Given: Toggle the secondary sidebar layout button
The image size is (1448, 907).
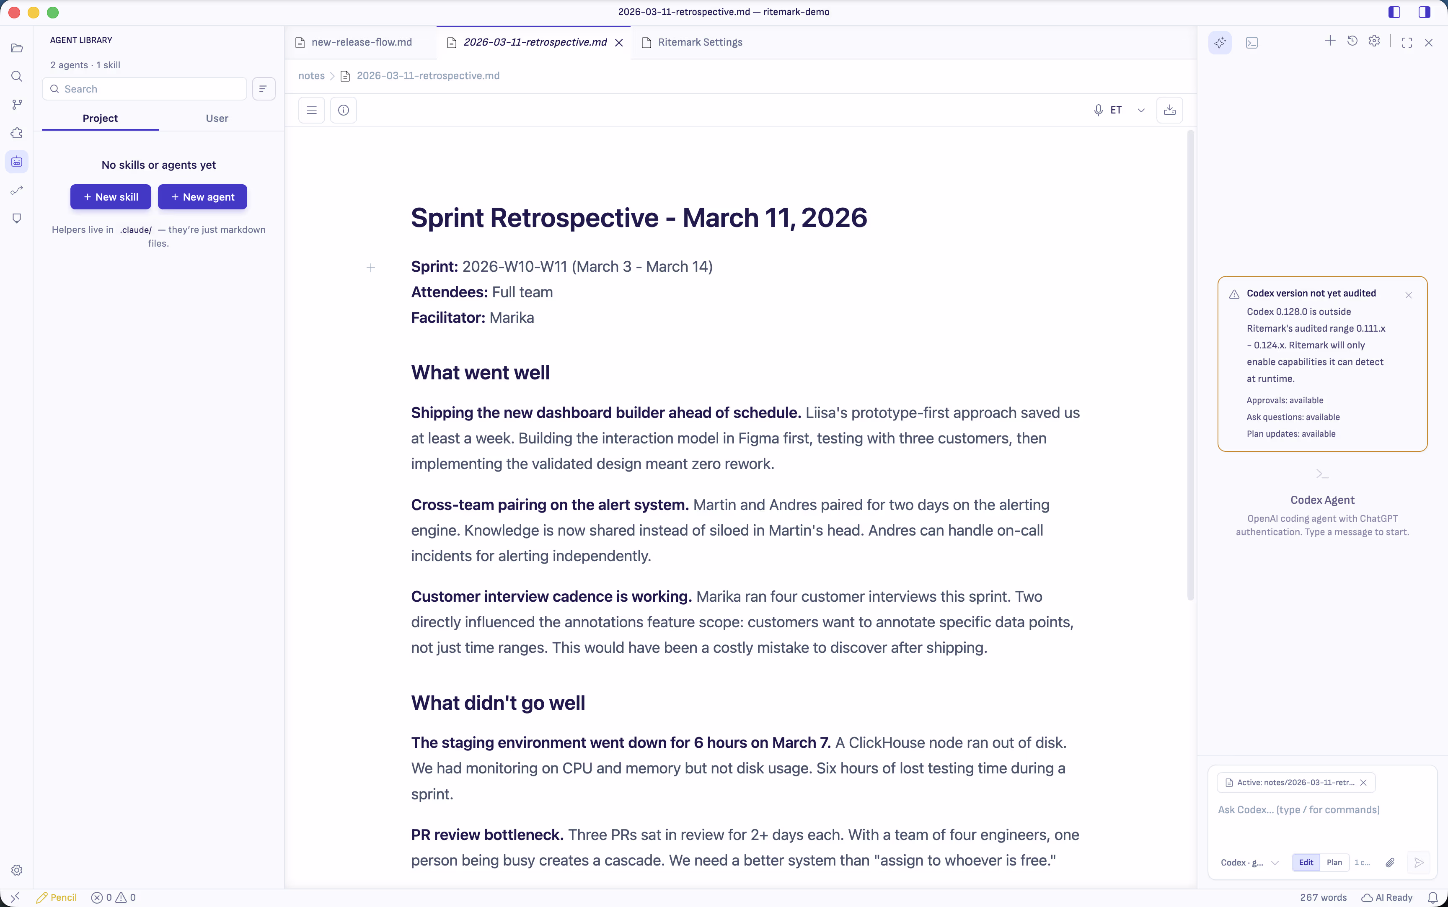Looking at the screenshot, I should pyautogui.click(x=1425, y=12).
